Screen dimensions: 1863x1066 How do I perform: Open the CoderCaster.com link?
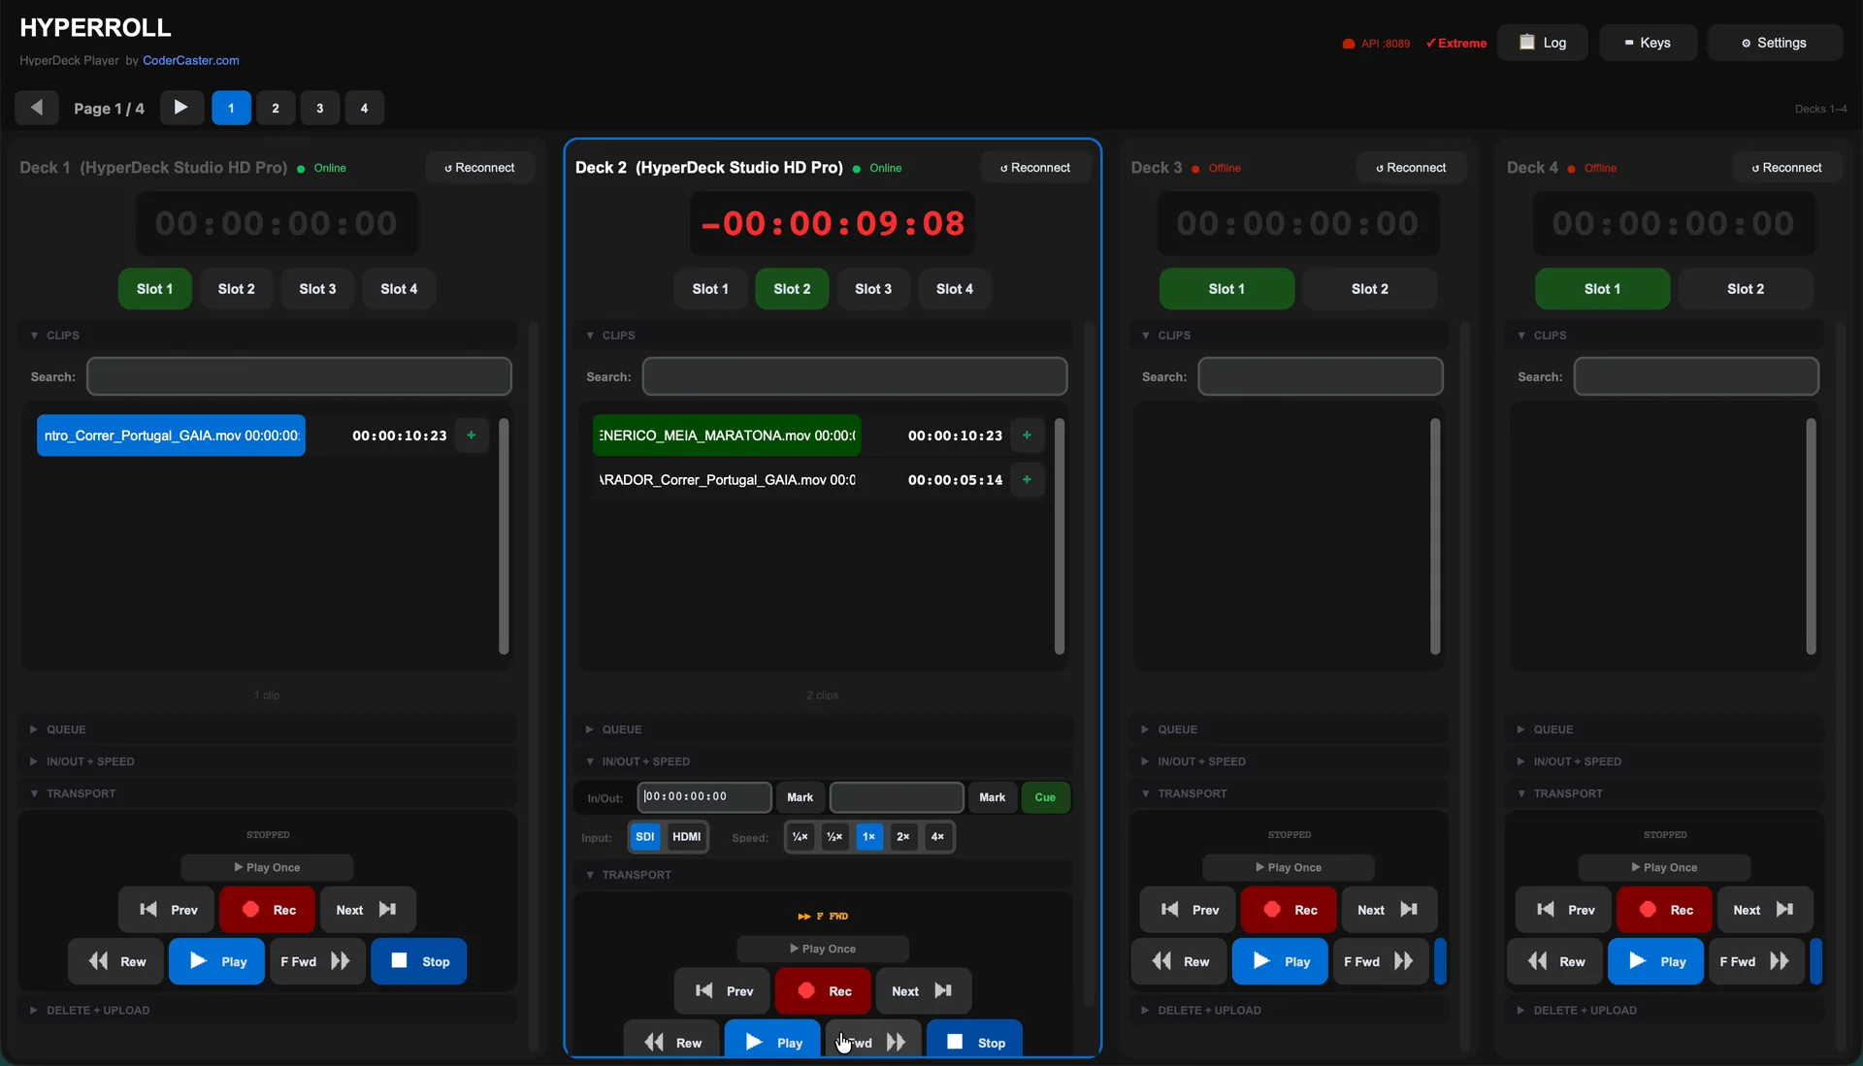[x=191, y=60]
